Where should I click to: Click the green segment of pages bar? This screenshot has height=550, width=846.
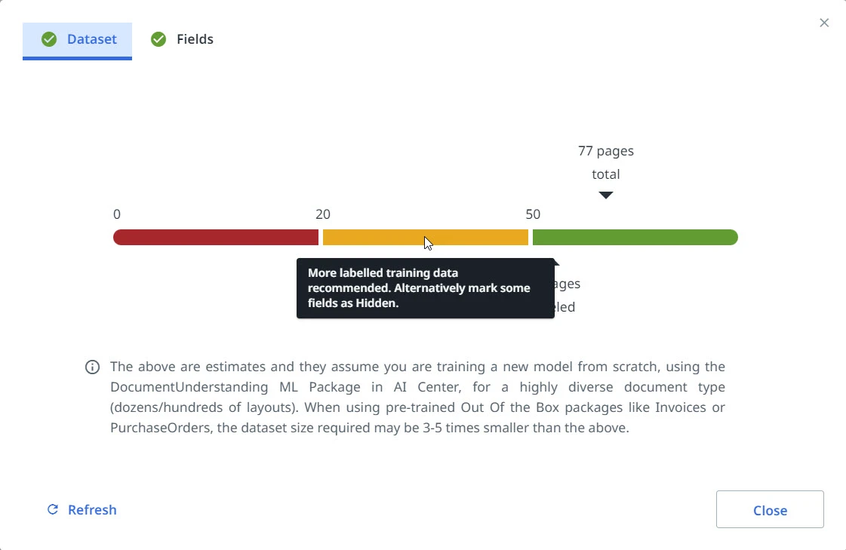635,237
